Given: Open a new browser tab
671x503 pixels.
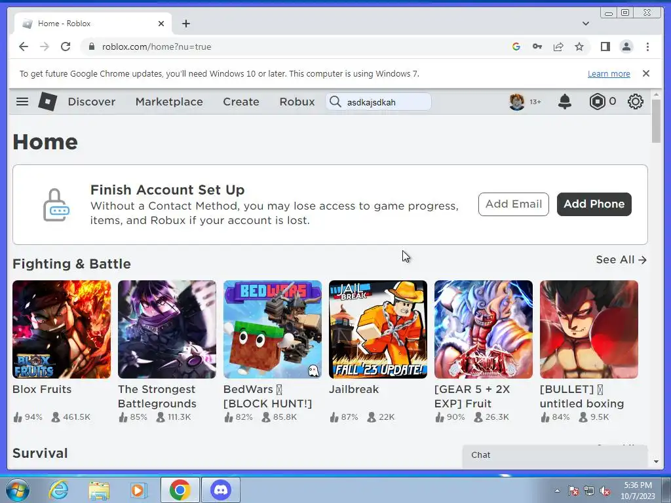Looking at the screenshot, I should pyautogui.click(x=185, y=24).
